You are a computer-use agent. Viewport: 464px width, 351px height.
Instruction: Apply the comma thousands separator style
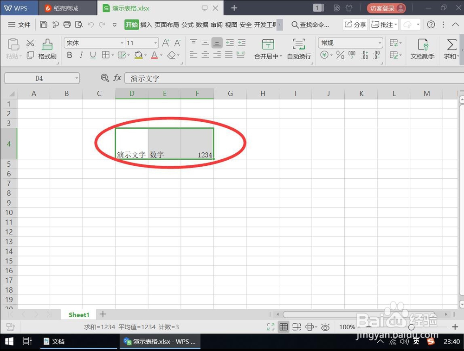[x=352, y=55]
